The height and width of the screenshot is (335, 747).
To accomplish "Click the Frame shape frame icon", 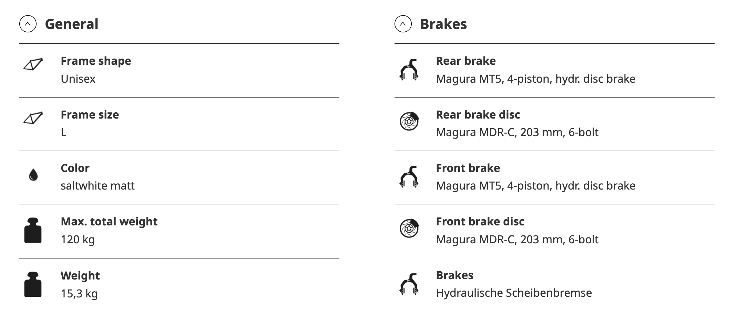I will pos(33,64).
